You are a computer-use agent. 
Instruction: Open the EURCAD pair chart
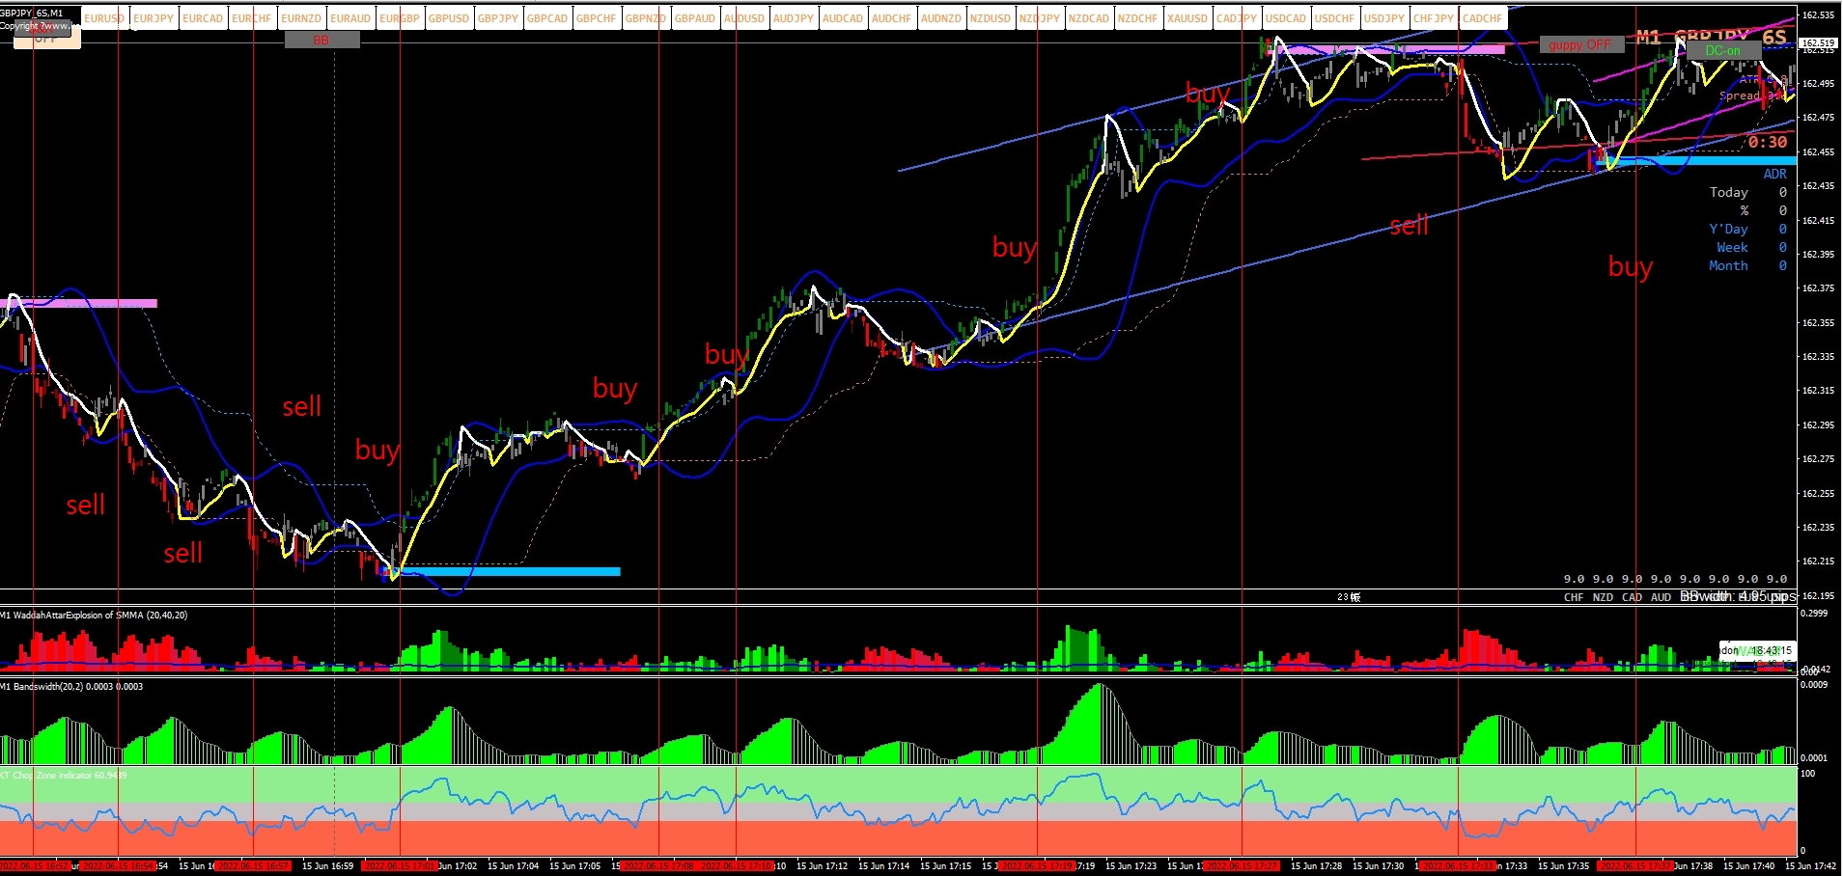pyautogui.click(x=204, y=18)
